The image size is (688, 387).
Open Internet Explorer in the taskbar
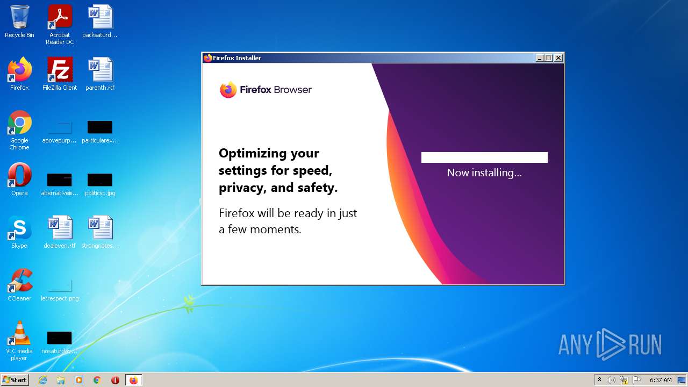42,380
